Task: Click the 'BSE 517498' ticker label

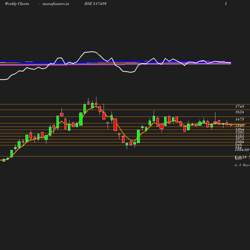Action: click(x=95, y=3)
